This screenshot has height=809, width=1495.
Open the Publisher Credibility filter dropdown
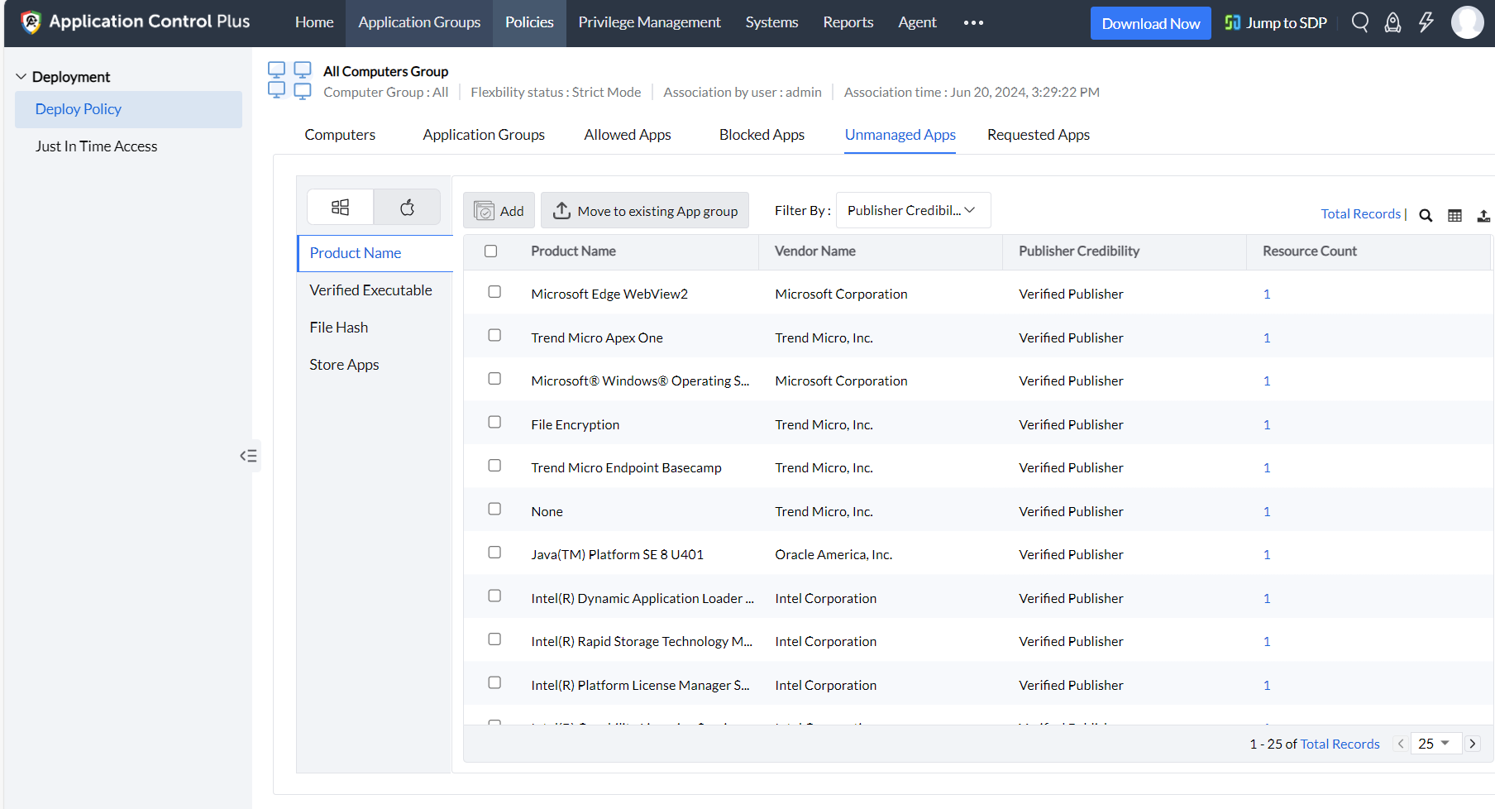[913, 210]
